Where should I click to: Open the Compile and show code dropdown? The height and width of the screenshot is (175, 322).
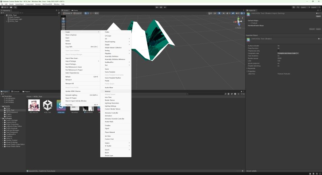point(288,54)
